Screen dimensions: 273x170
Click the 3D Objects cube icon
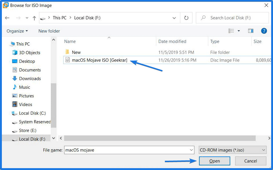(15, 53)
